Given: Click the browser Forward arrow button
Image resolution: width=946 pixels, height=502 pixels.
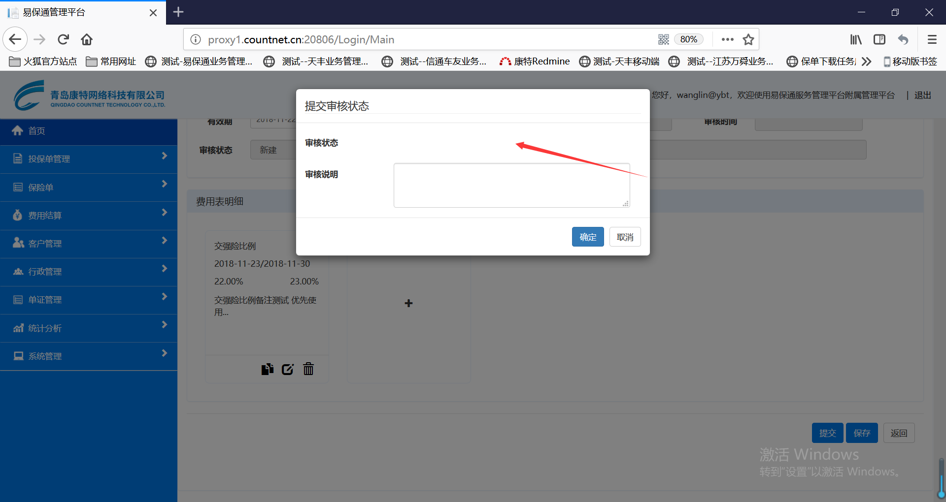Looking at the screenshot, I should click(x=39, y=39).
